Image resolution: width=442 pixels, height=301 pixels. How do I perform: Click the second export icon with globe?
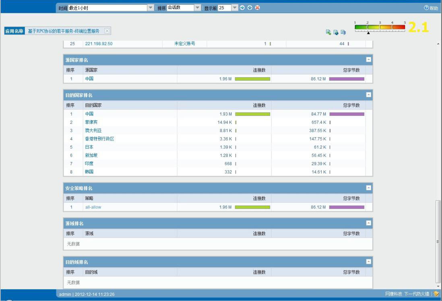(336, 32)
